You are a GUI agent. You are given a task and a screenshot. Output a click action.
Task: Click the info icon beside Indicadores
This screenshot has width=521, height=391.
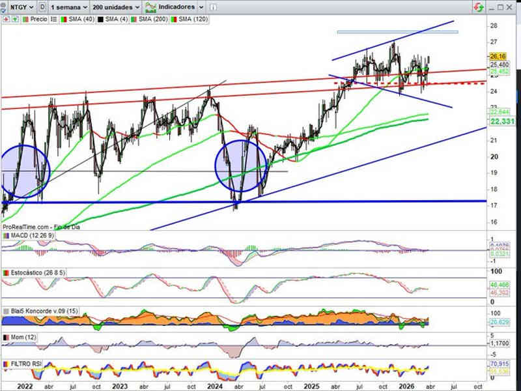click(212, 7)
